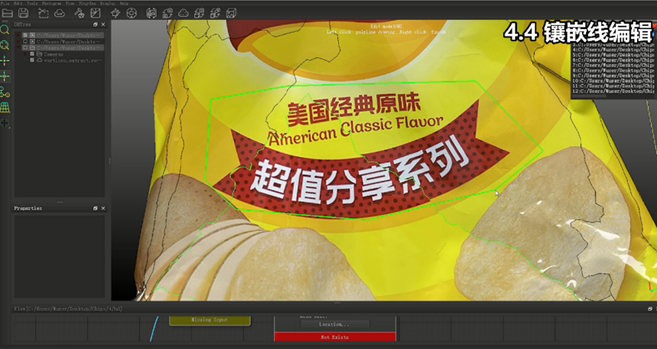Toggle the vertices.extract checkbox
This screenshot has height=349, width=657.
[x=32, y=60]
